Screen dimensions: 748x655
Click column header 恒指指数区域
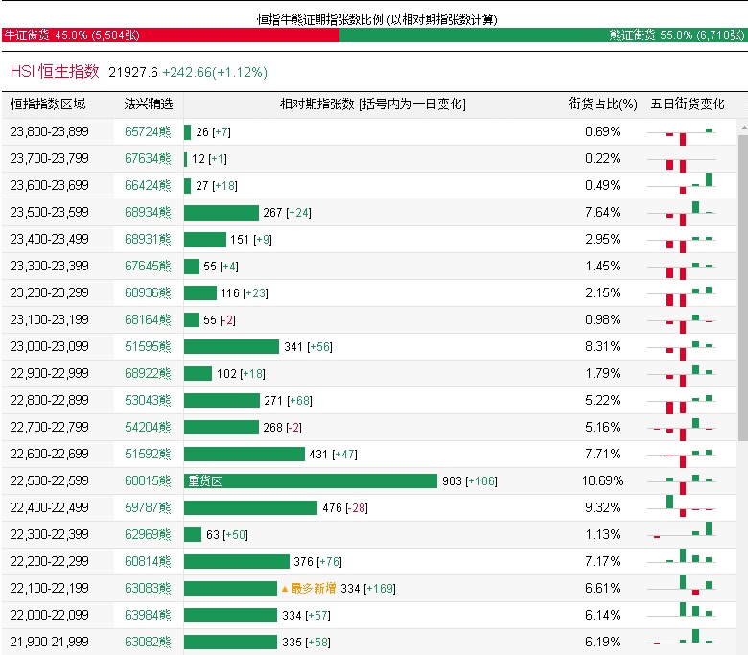tap(48, 104)
